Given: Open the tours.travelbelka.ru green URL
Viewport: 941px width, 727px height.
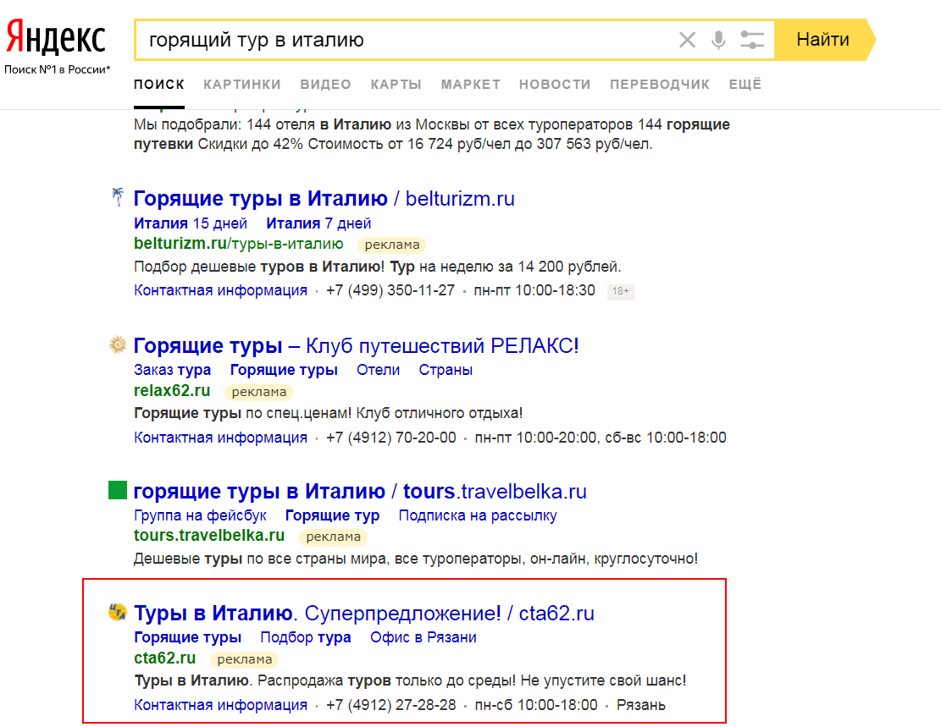Looking at the screenshot, I should click(x=209, y=535).
